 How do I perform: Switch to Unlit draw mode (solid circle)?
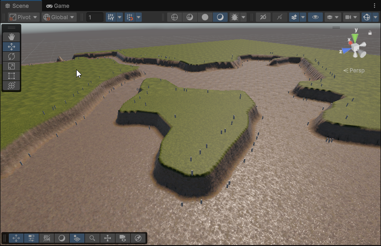(x=205, y=17)
